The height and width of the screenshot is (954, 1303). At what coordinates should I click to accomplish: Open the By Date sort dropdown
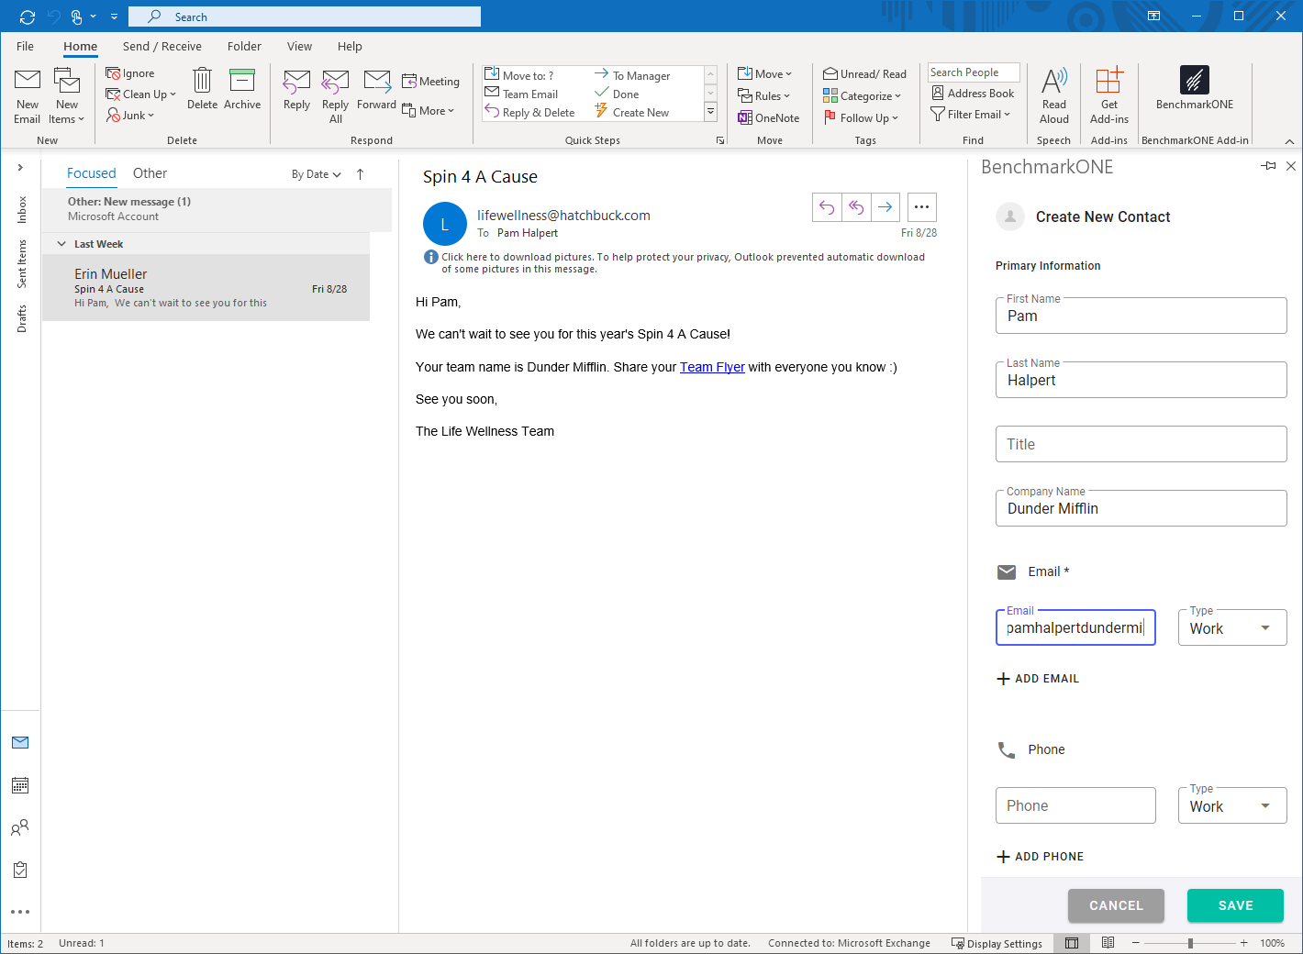tap(317, 174)
